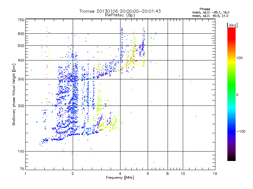The width and height of the screenshot is (253, 189).
Task: Click the x-axis title 'Frequency [MHz]'
Action: pos(120,178)
